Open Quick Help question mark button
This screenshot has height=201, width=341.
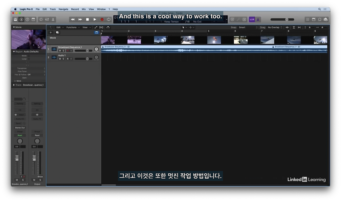[27, 19]
